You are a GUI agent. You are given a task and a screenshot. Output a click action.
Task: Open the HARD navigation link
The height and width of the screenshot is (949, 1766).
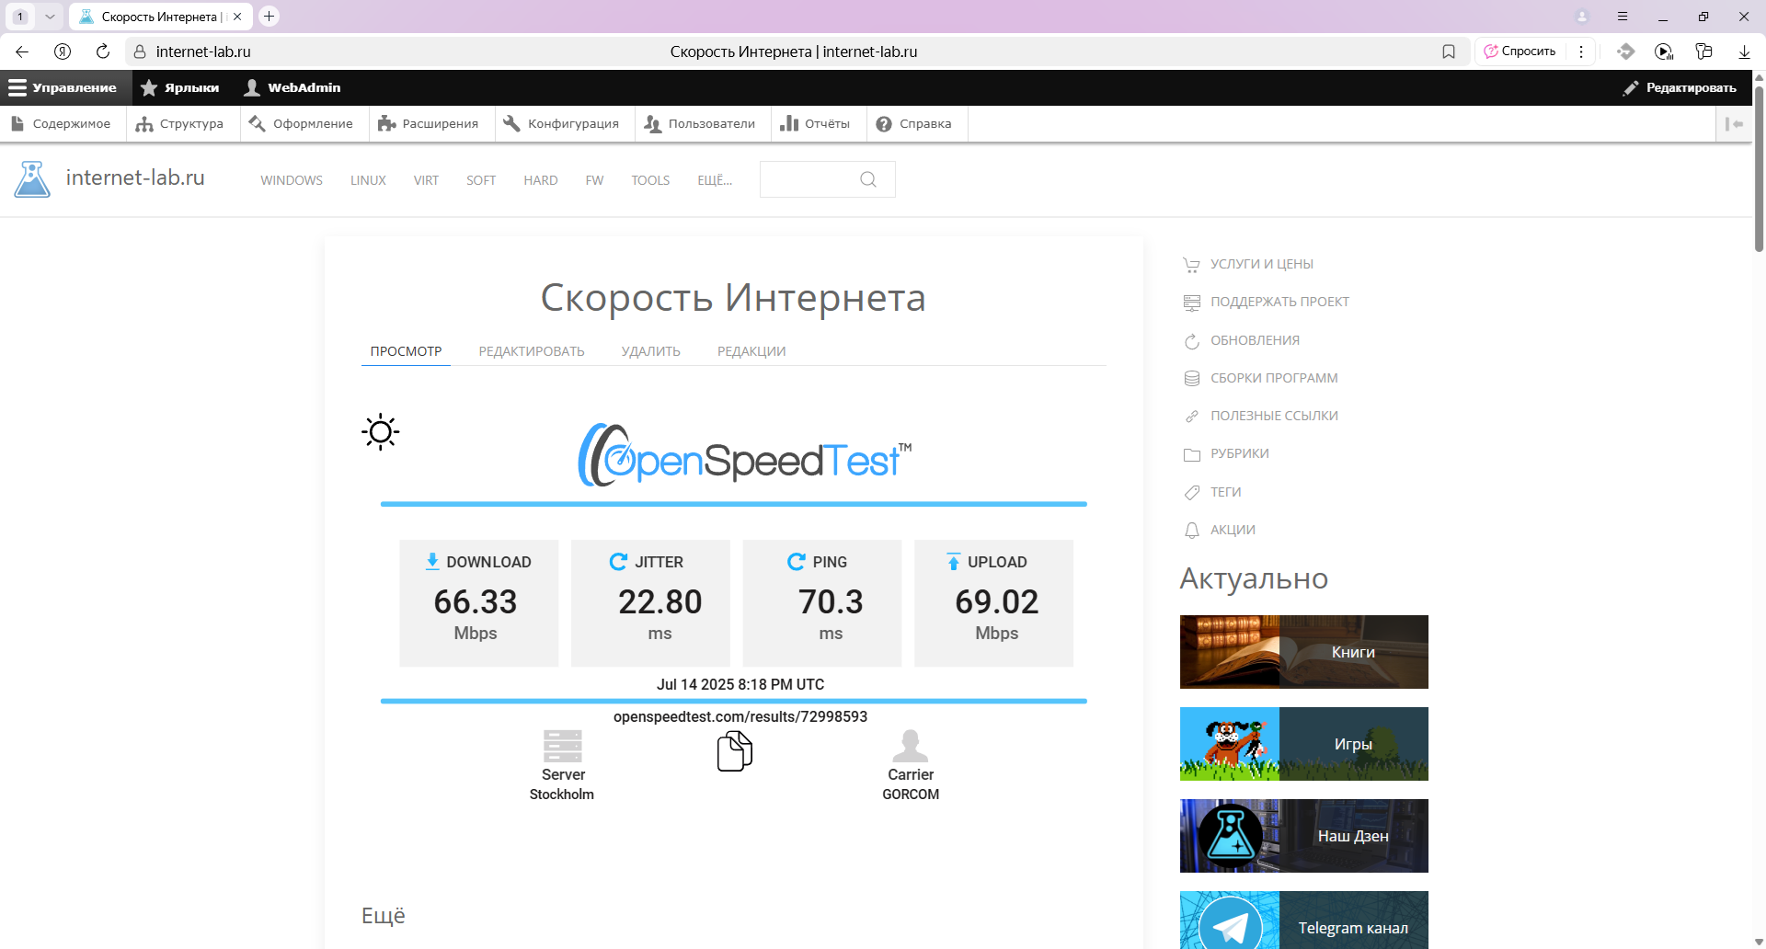[x=541, y=180]
